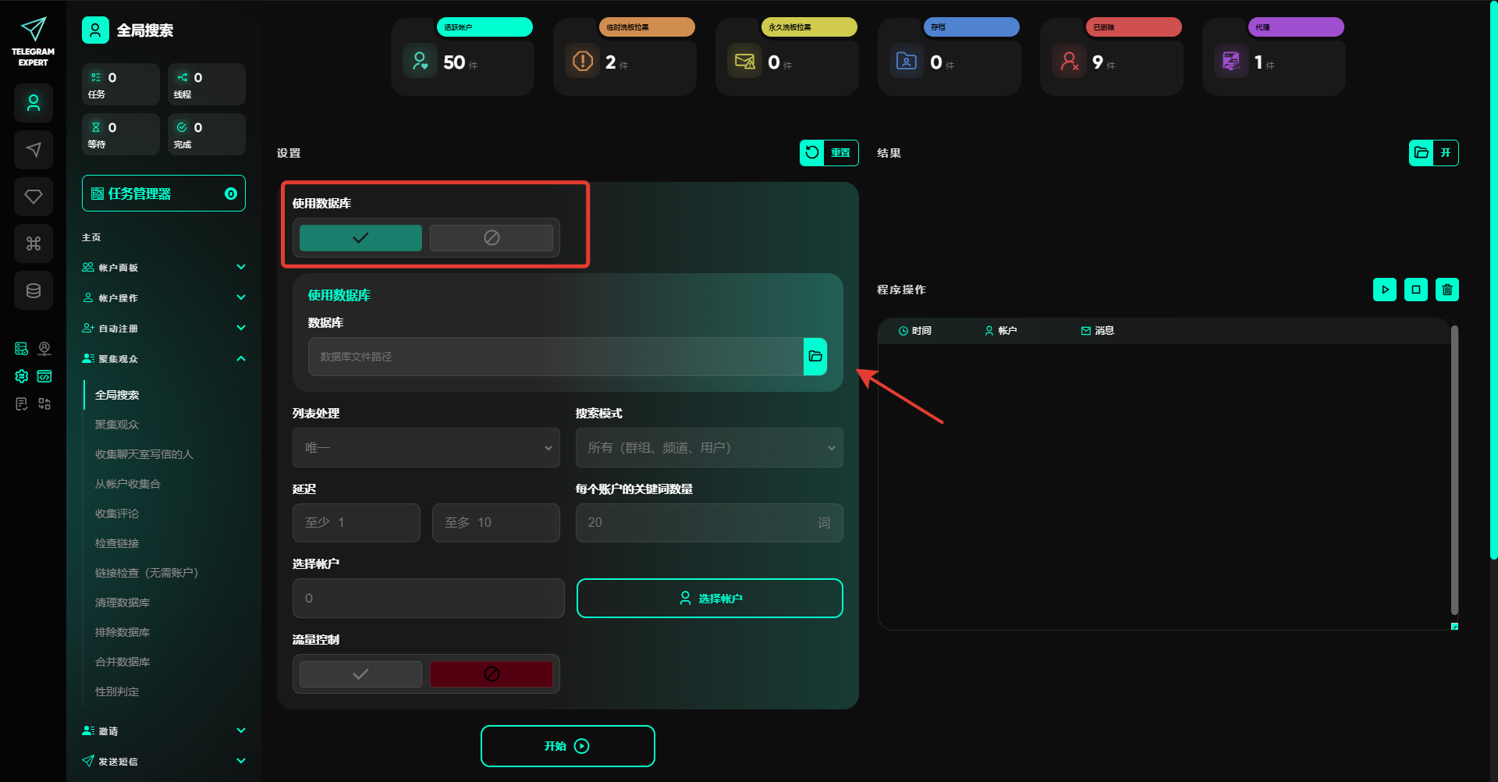Open the database stack sidebar icon
1498x782 pixels.
(34, 290)
